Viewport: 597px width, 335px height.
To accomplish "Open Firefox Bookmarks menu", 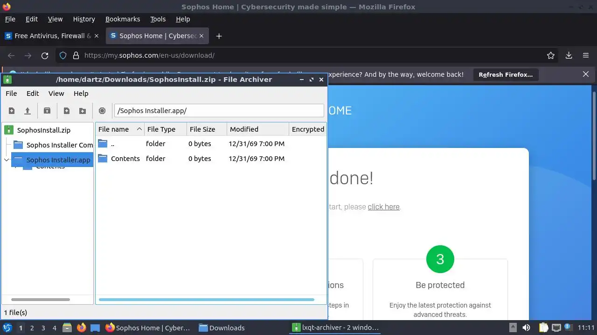I will point(123,19).
